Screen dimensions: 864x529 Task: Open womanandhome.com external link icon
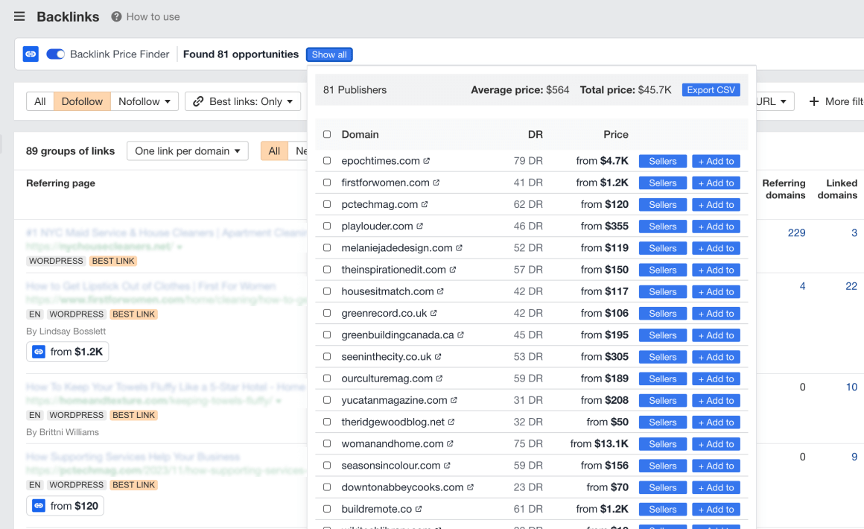tap(450, 443)
